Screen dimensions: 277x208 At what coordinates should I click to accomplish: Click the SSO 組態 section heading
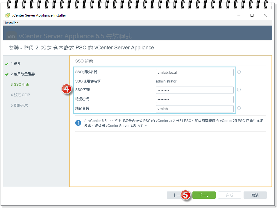click(84, 61)
